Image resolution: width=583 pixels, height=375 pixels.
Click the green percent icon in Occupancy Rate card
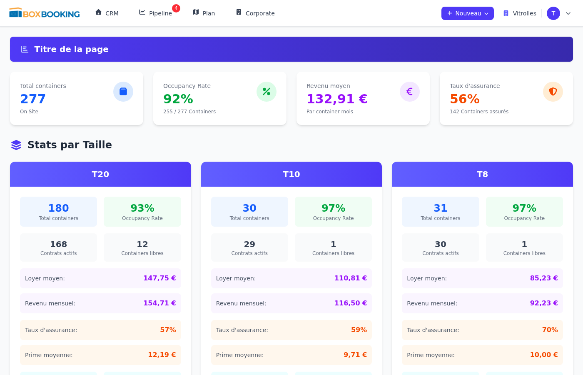(267, 92)
